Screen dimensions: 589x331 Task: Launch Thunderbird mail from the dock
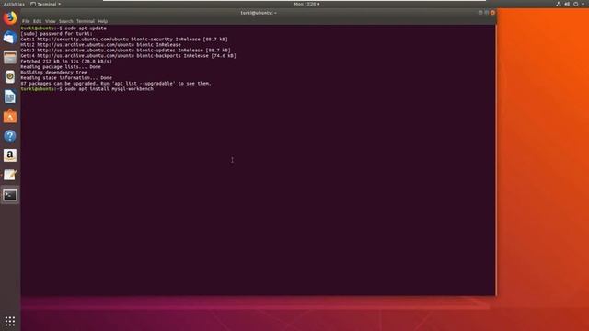tap(10, 38)
